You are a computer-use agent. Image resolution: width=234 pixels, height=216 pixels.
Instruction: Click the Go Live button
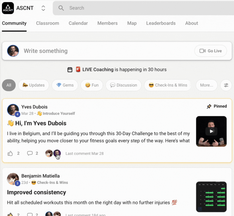click(211, 51)
